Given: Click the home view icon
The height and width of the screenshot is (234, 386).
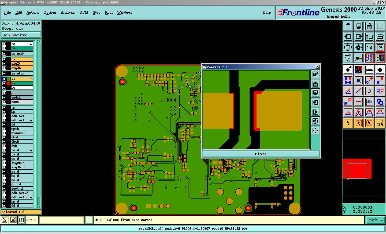Looking at the screenshot, I should [369, 26].
